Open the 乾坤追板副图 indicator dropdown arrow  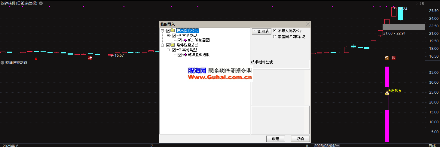[x=2, y=63]
